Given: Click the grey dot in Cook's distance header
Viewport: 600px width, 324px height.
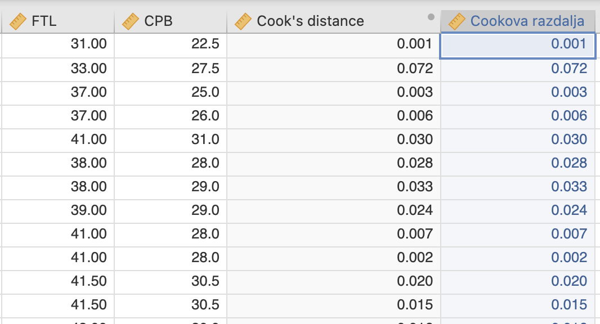Looking at the screenshot, I should point(431,17).
